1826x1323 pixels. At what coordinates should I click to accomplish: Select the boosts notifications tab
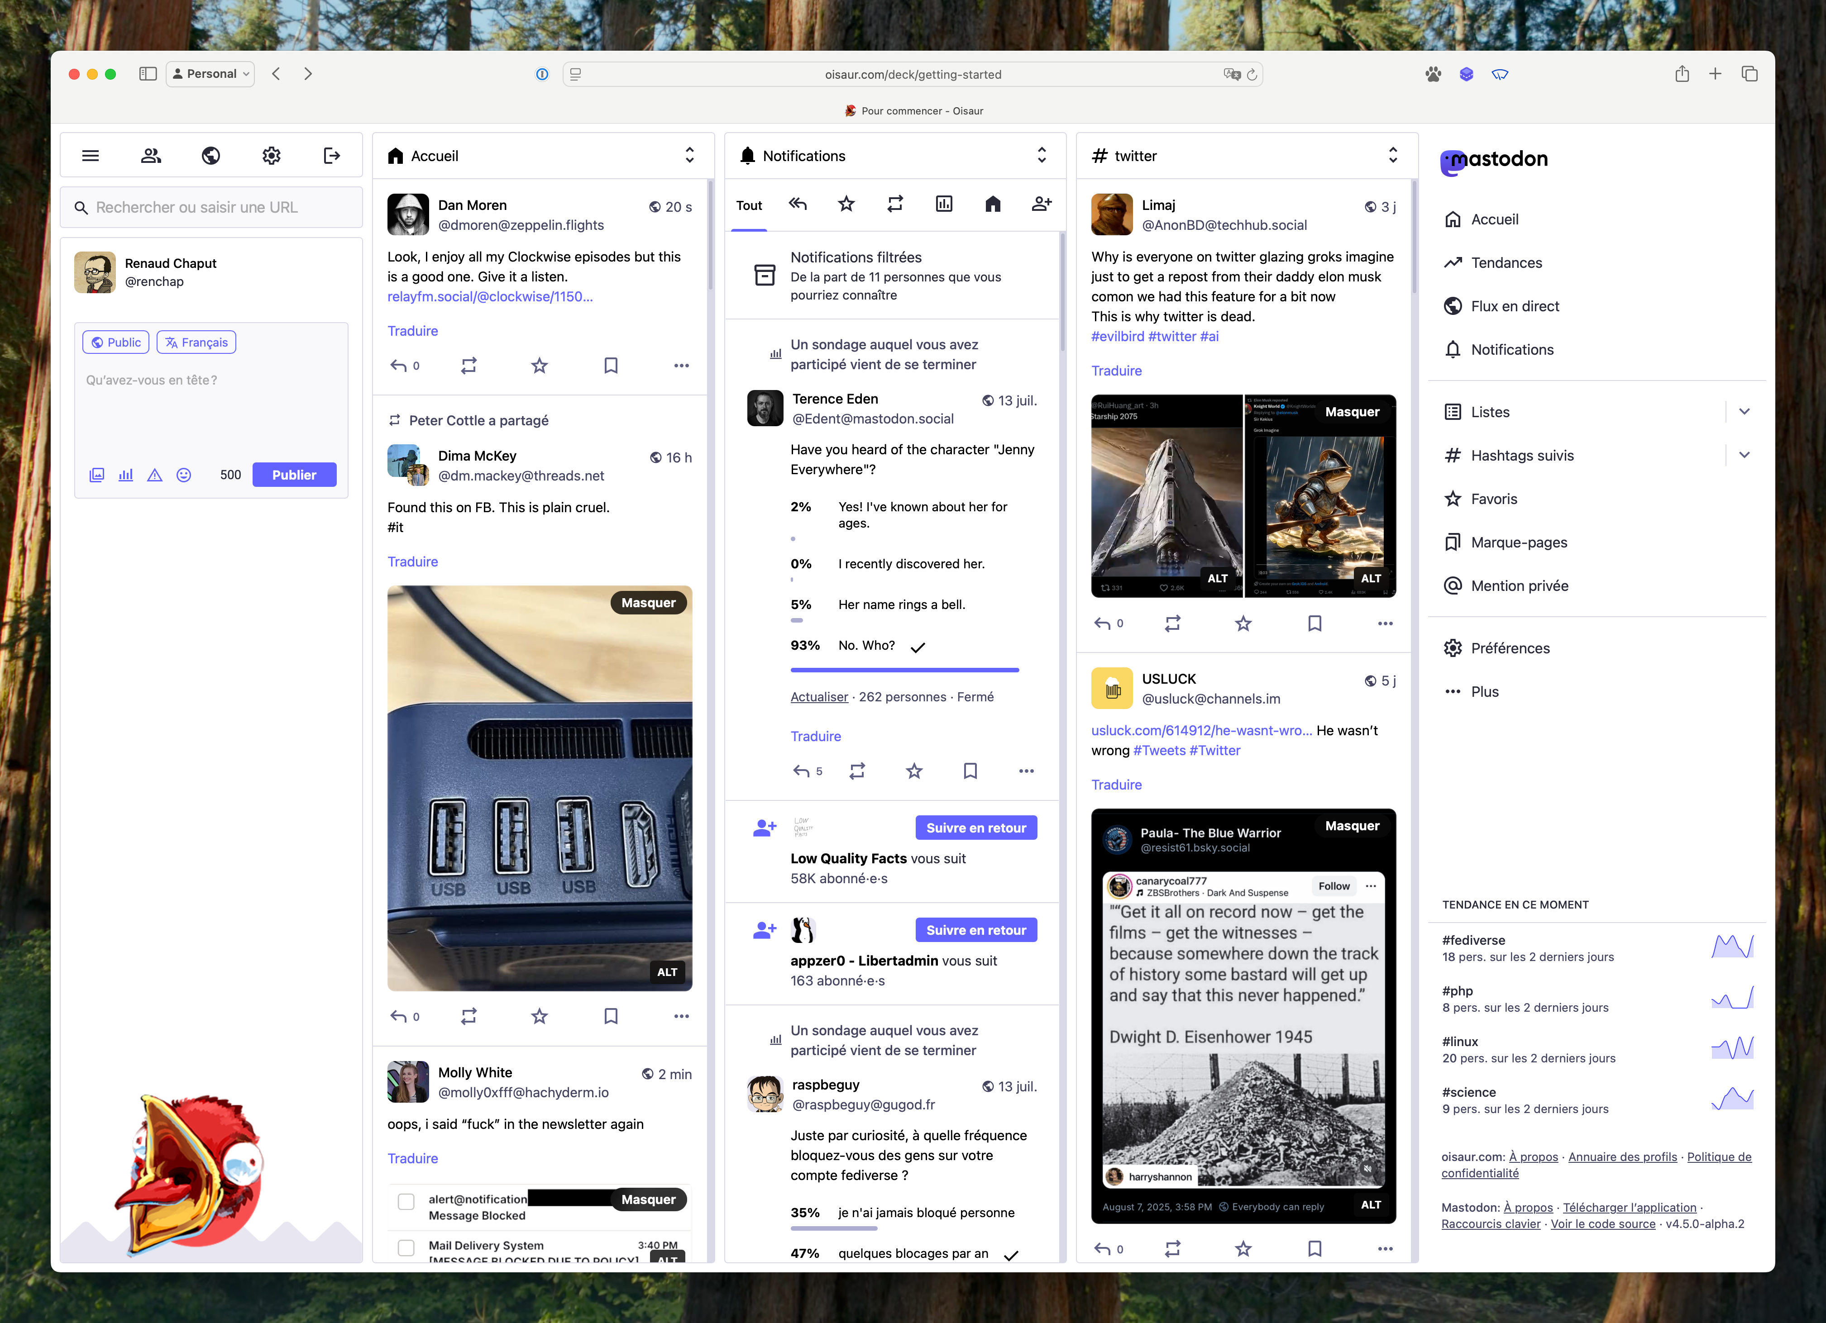[894, 205]
